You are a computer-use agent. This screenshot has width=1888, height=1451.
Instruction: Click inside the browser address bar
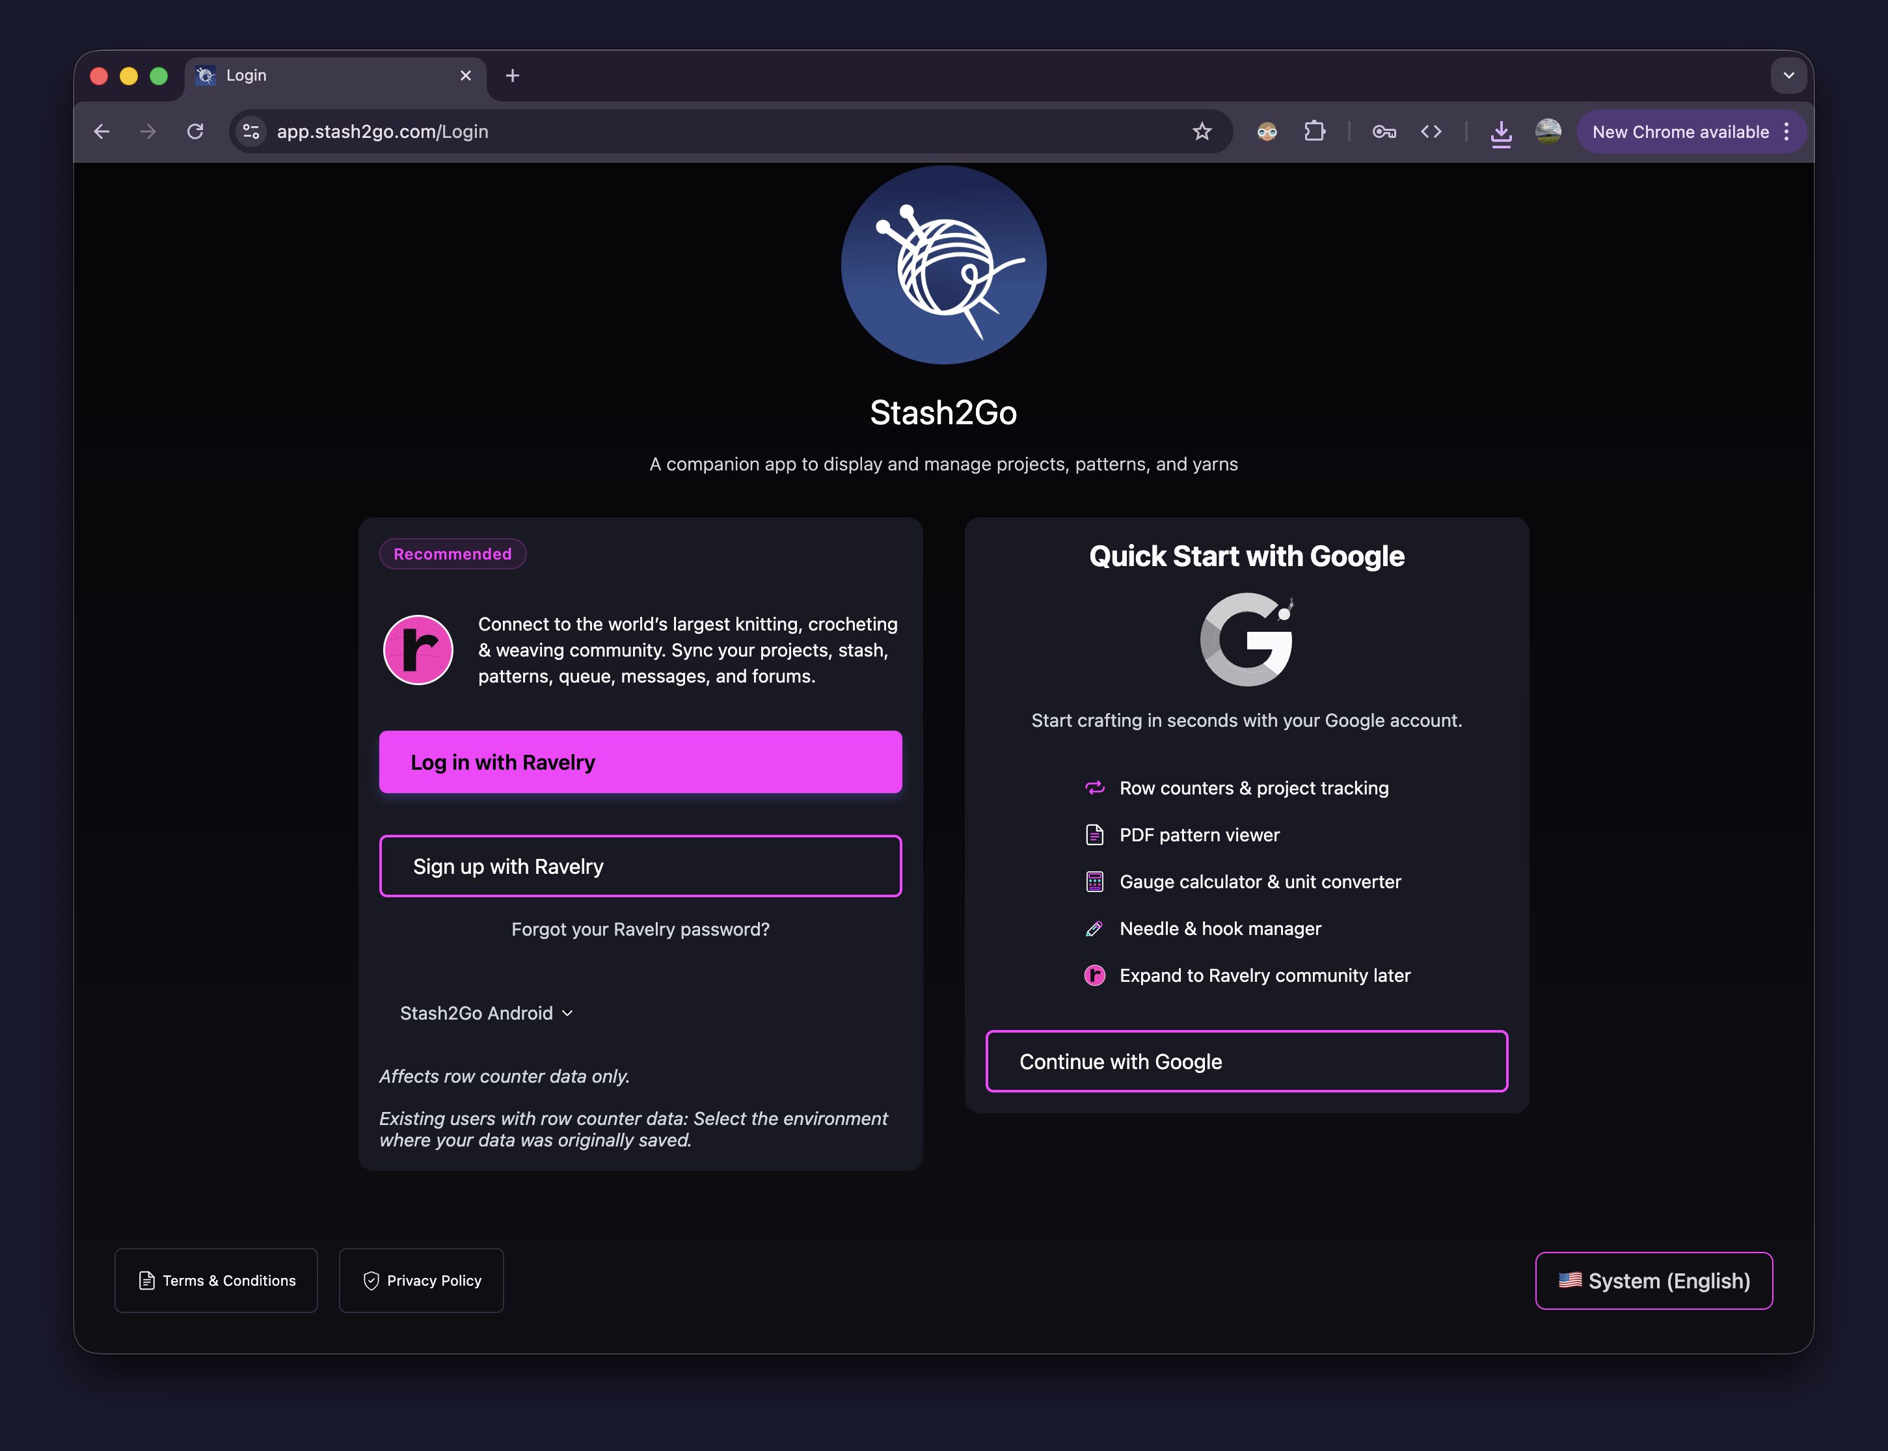604,131
